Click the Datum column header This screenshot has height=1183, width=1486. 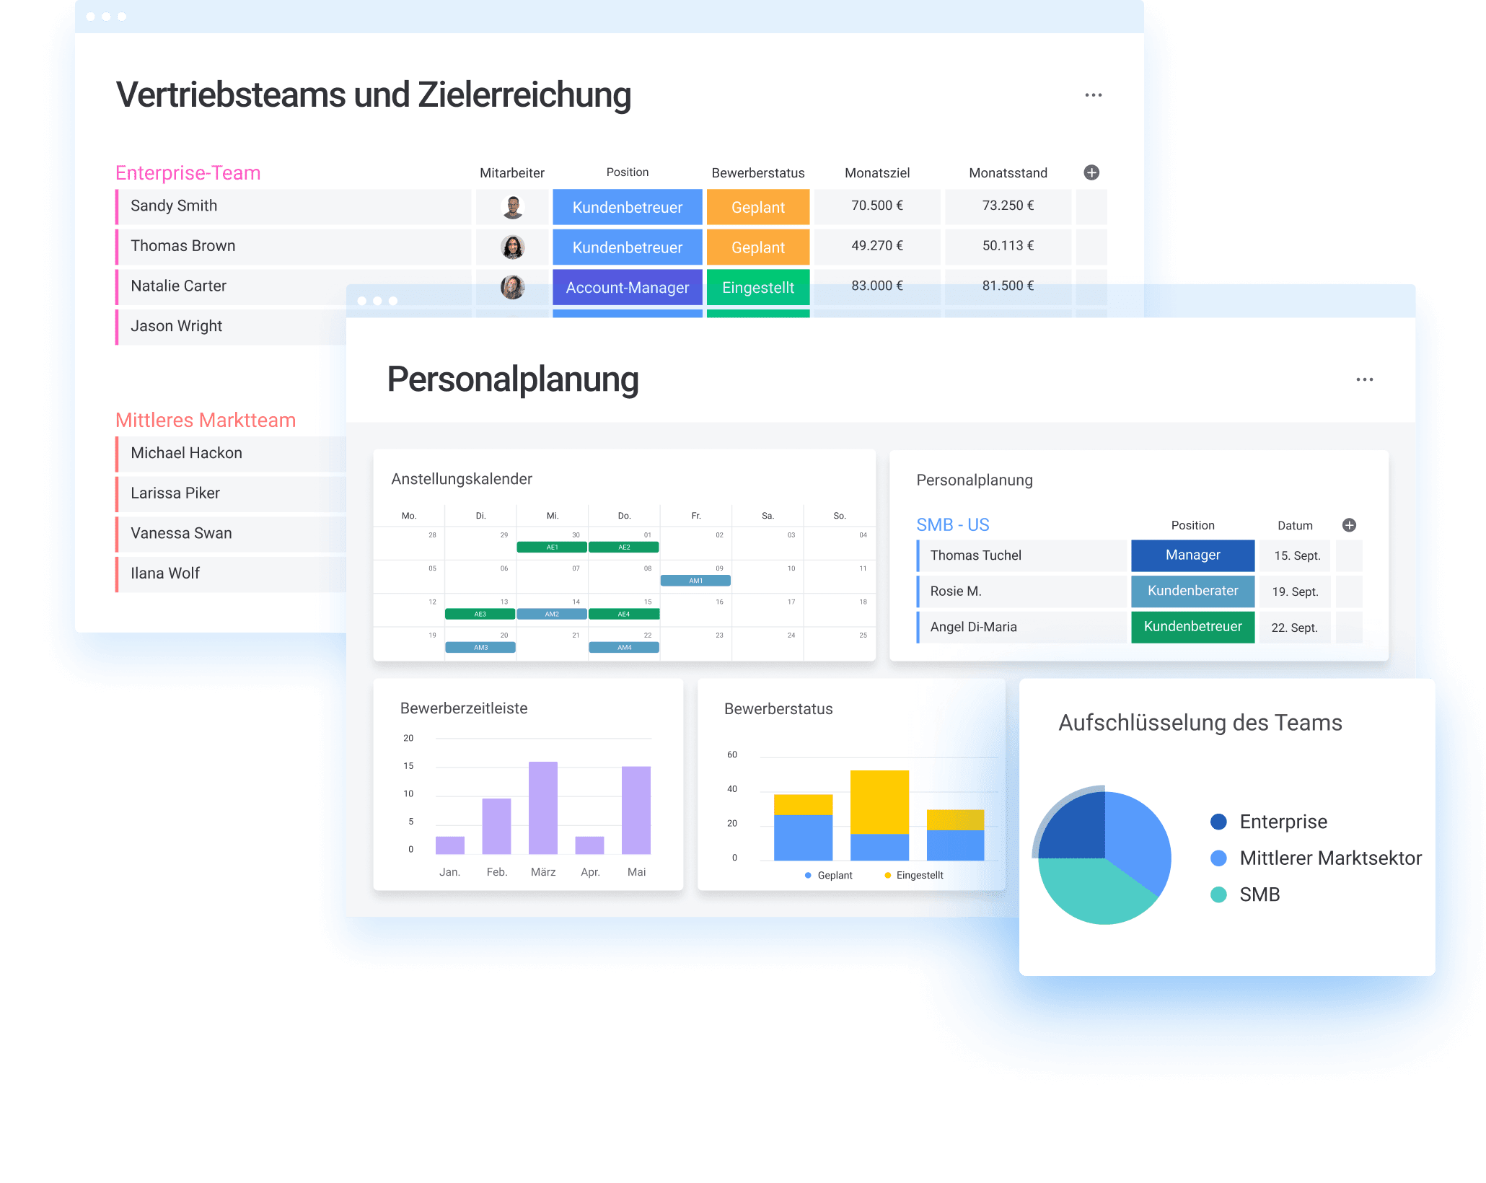click(x=1295, y=526)
